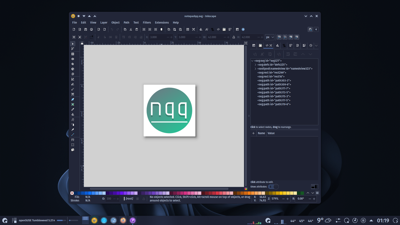Select the Eraser tool
The image size is (400, 225).
(73, 130)
